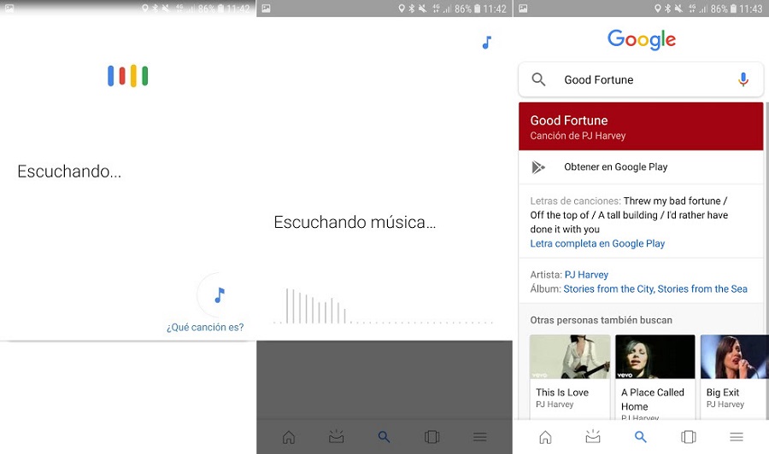Tap the magnifying glass icon inside the search bar
Screen dimensions: 769x454
pos(538,79)
